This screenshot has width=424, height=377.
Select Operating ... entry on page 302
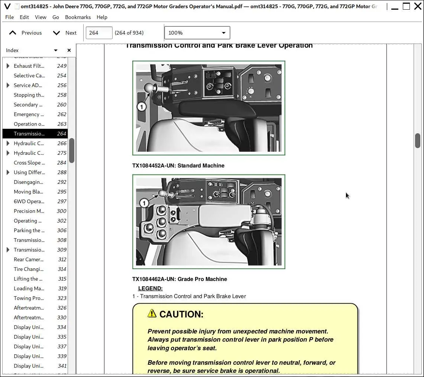(35, 221)
